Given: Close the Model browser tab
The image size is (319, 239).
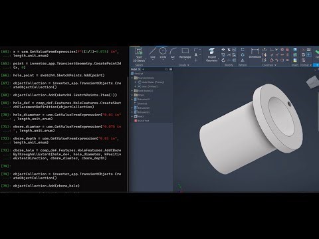Looking at the screenshot, I should coord(139,69).
